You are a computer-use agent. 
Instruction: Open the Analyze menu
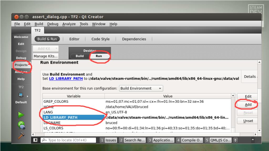point(69,24)
